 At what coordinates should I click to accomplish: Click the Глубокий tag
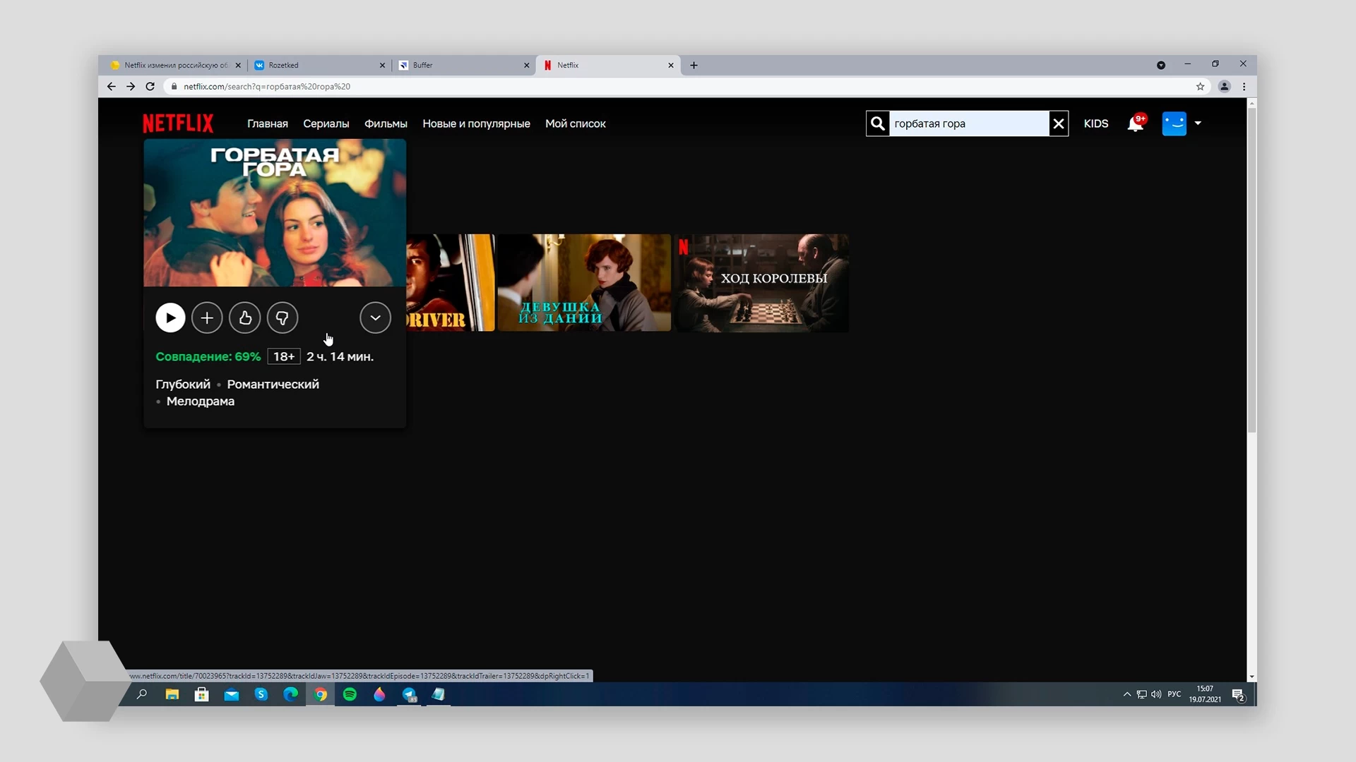(183, 385)
